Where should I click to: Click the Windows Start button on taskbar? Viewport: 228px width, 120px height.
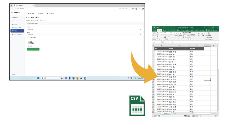38,78
